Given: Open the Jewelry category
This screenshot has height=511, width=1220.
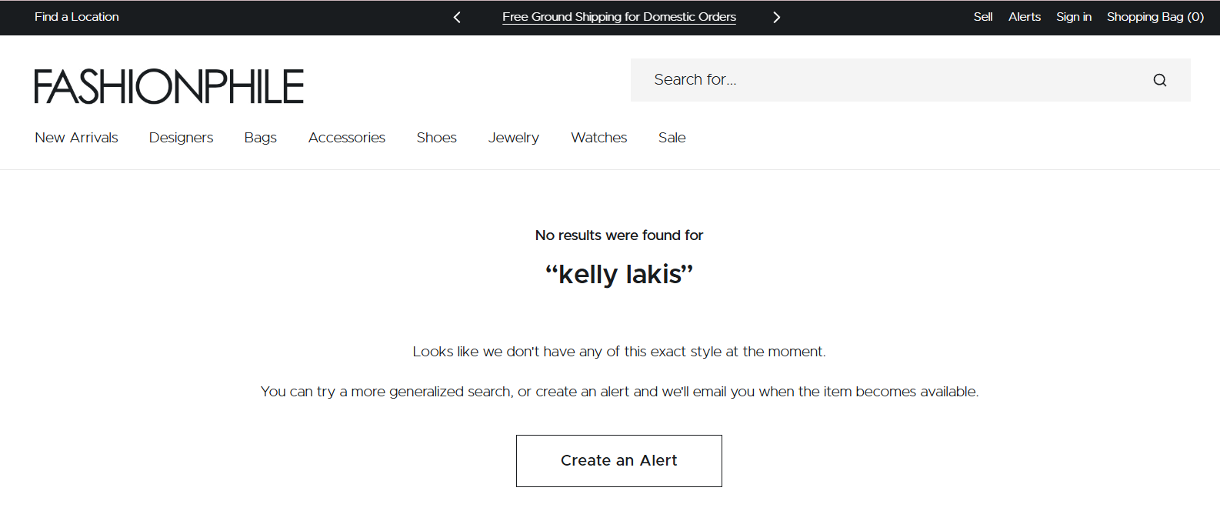Looking at the screenshot, I should coord(513,137).
